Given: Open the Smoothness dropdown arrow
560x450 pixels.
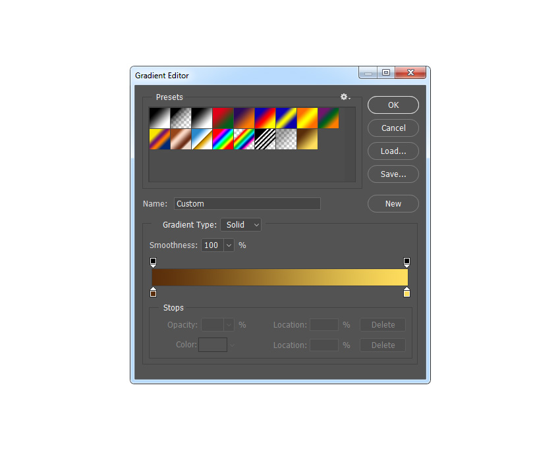Looking at the screenshot, I should pyautogui.click(x=229, y=245).
